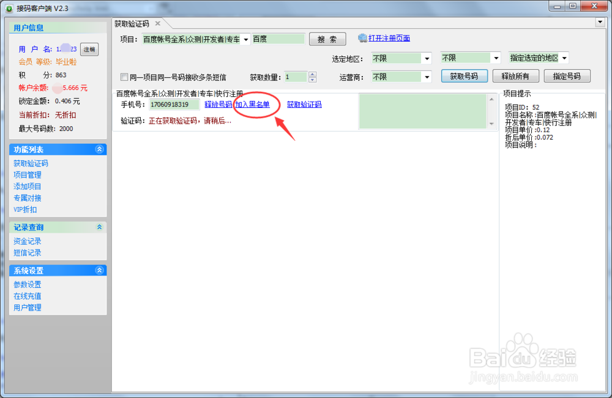The image size is (612, 398).
Task: Collapse the 记录查询 panel
Action: pos(99,227)
